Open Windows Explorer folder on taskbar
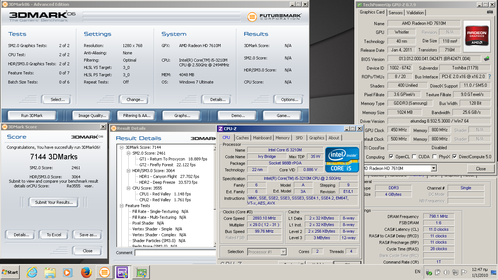 point(50,272)
